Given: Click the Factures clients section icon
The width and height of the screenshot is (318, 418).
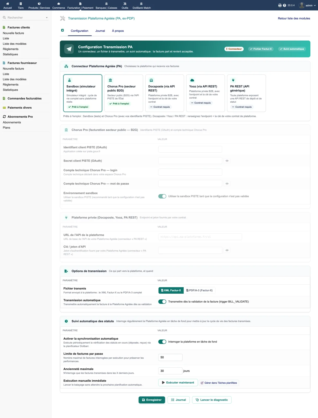Looking at the screenshot, I should [4, 27].
